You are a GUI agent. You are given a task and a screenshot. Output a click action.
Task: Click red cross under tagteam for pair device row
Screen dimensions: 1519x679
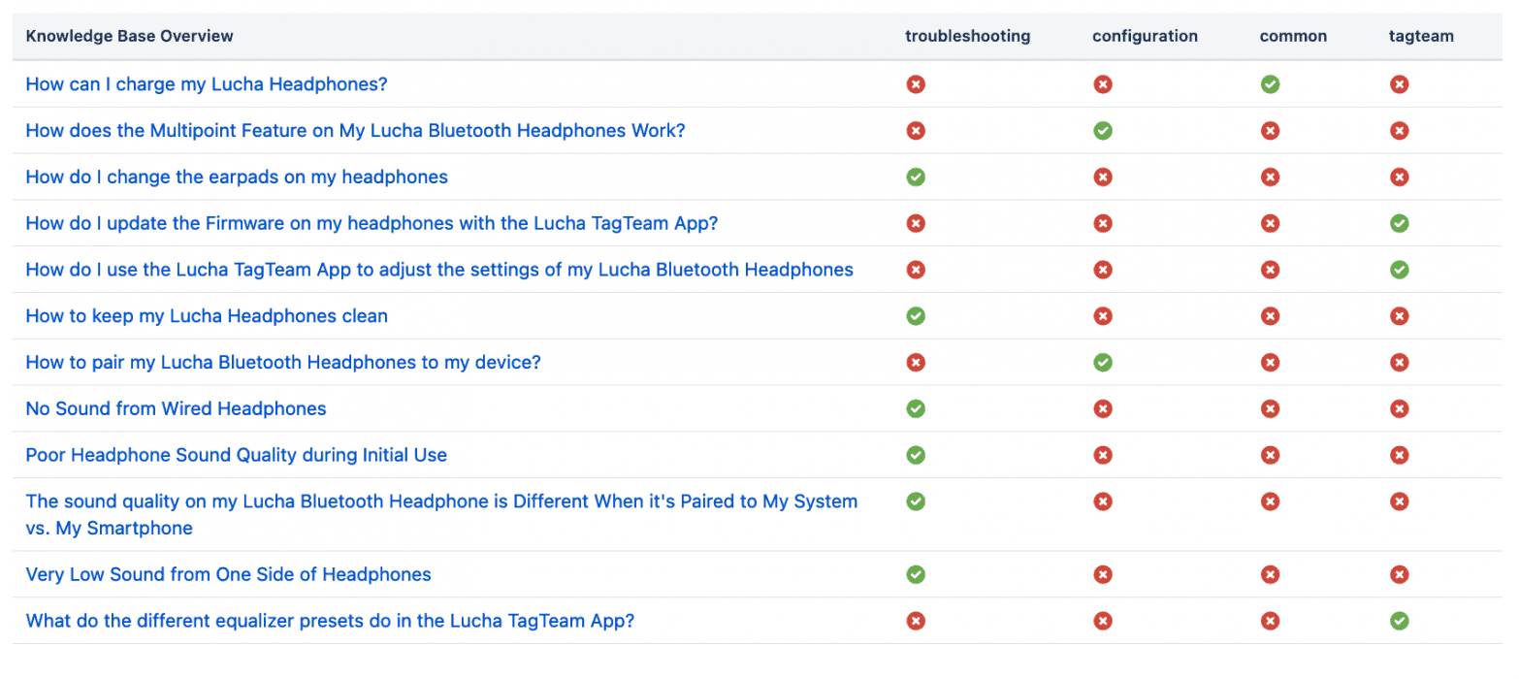point(1399,363)
